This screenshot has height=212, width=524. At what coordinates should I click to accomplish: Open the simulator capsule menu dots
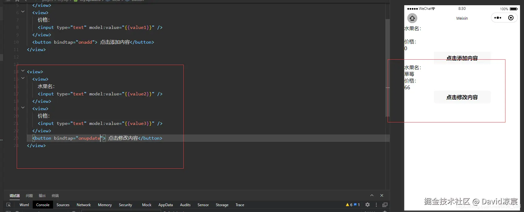(498, 18)
